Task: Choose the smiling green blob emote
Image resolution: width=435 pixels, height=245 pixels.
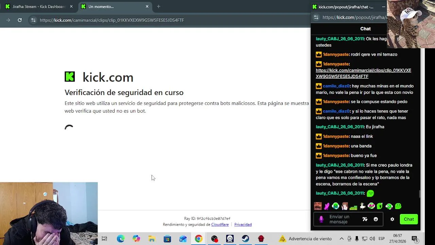Action: tap(398, 206)
